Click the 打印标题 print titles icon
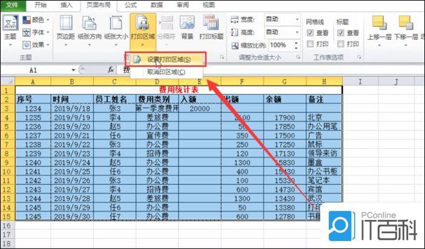Screen dimensions: 425x249 (211, 24)
